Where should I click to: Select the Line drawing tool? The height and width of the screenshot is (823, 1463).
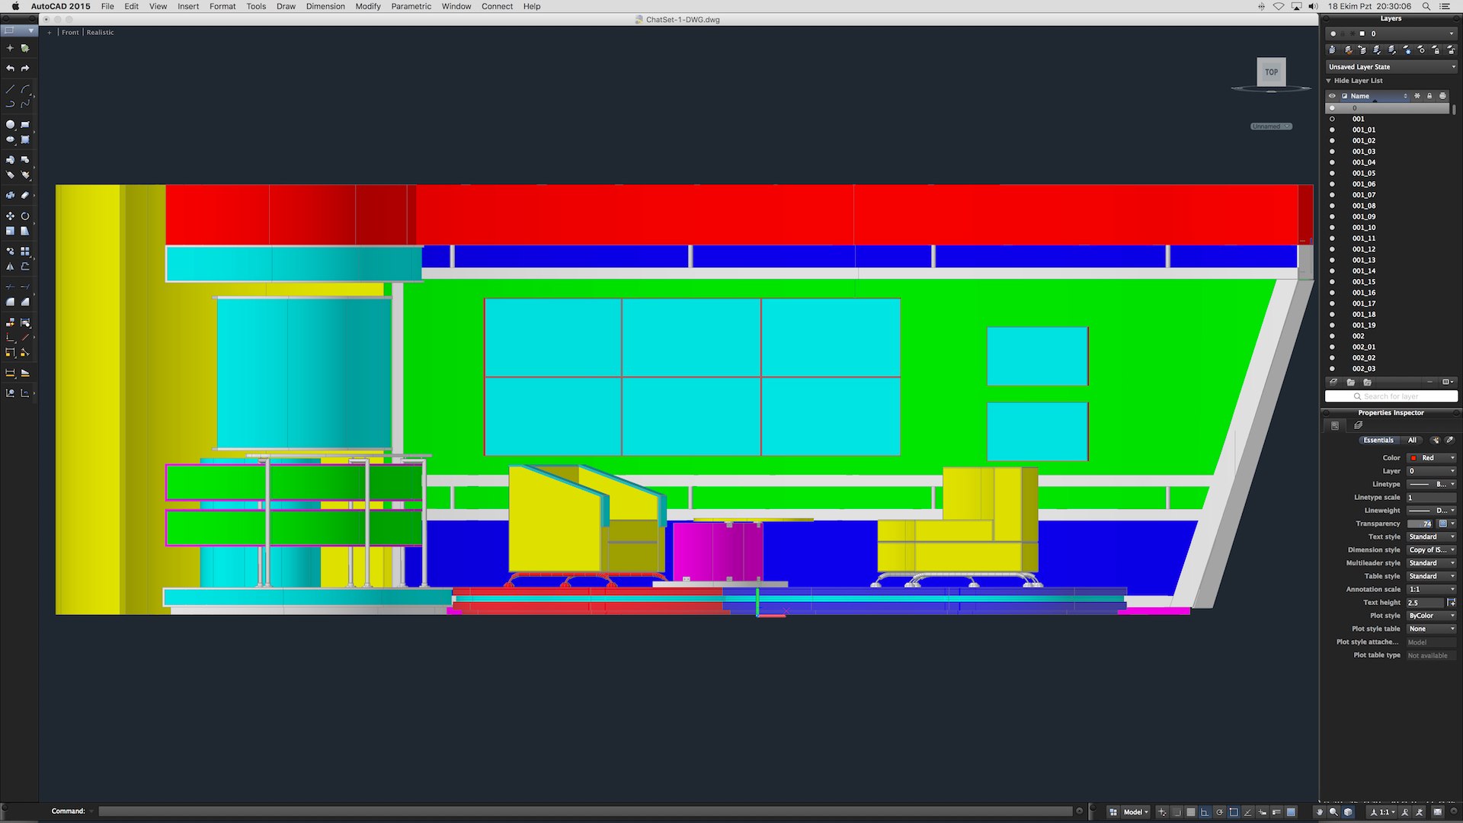(10, 89)
